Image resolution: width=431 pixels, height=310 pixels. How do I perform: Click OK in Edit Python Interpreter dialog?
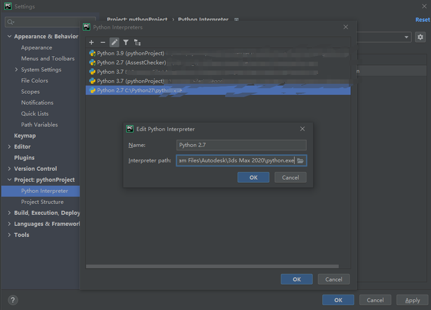253,177
